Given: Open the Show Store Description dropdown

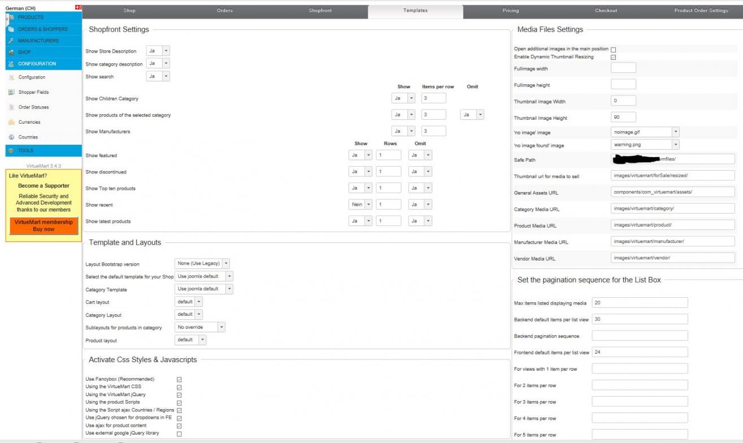Looking at the screenshot, I should 158,51.
